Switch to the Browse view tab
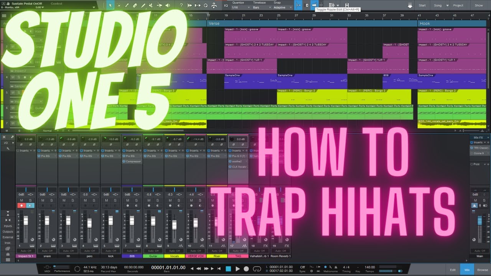 click(483, 270)
